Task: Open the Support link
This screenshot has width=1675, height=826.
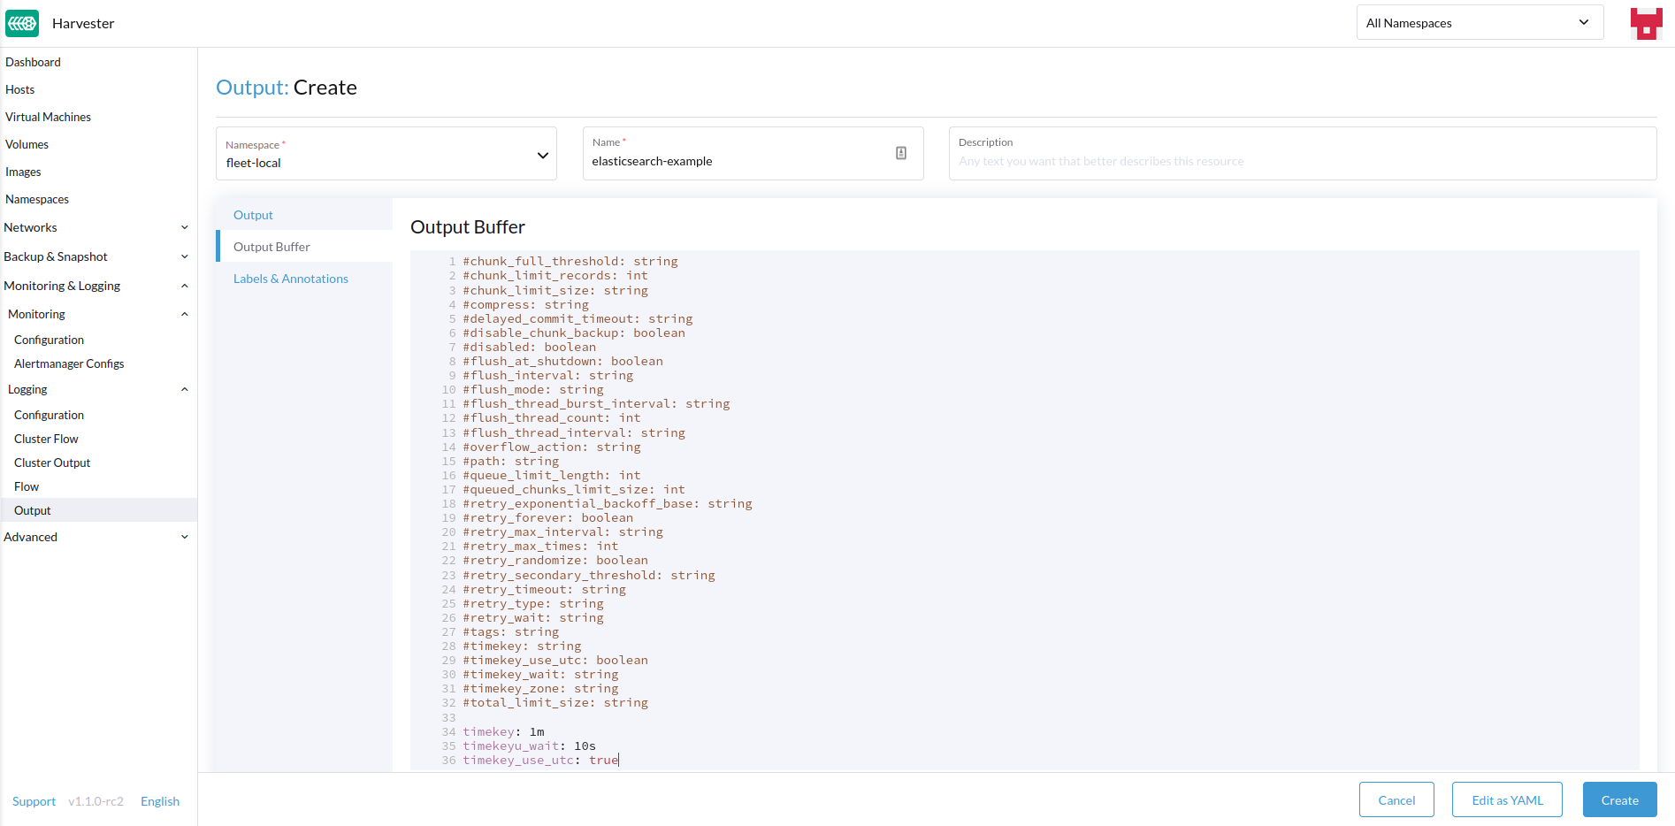Action: click(34, 800)
